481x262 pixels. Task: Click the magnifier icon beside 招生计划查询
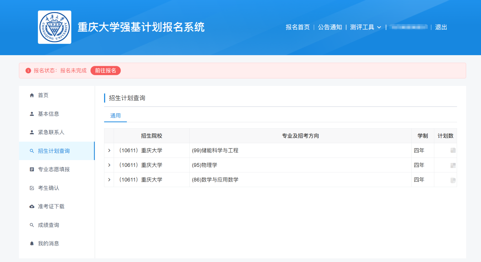(32, 151)
